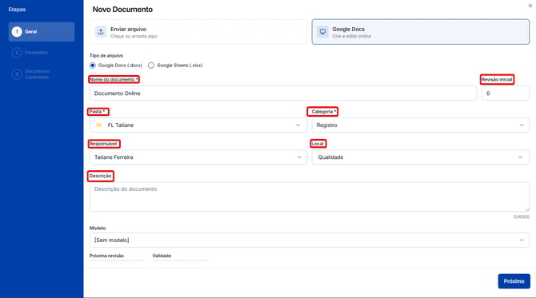The height and width of the screenshot is (298, 536).
Task: Select Google Docs (.docx) file type
Action: click(93, 66)
